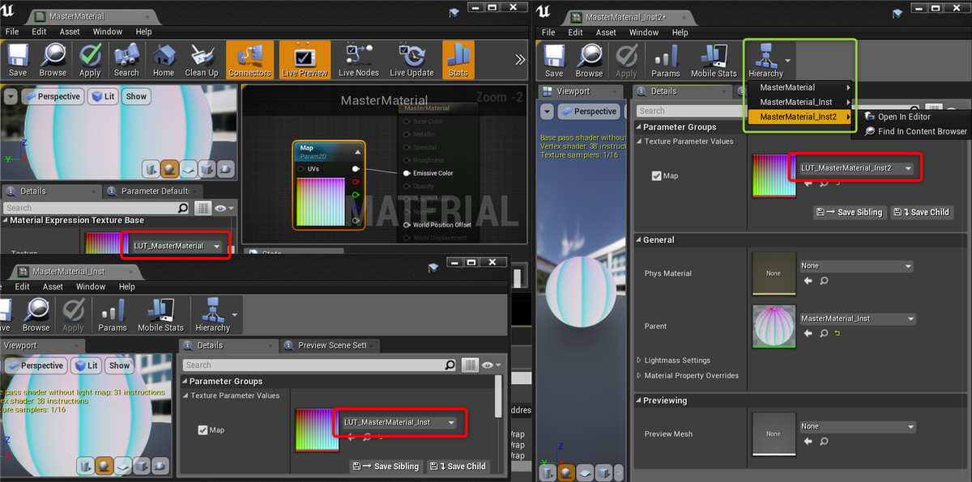This screenshot has width=972, height=482.
Task: Expand the MasterMaterial toolbar overflow chevrons
Action: pyautogui.click(x=520, y=59)
